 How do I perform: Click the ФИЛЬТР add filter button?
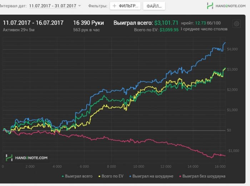point(125,6)
